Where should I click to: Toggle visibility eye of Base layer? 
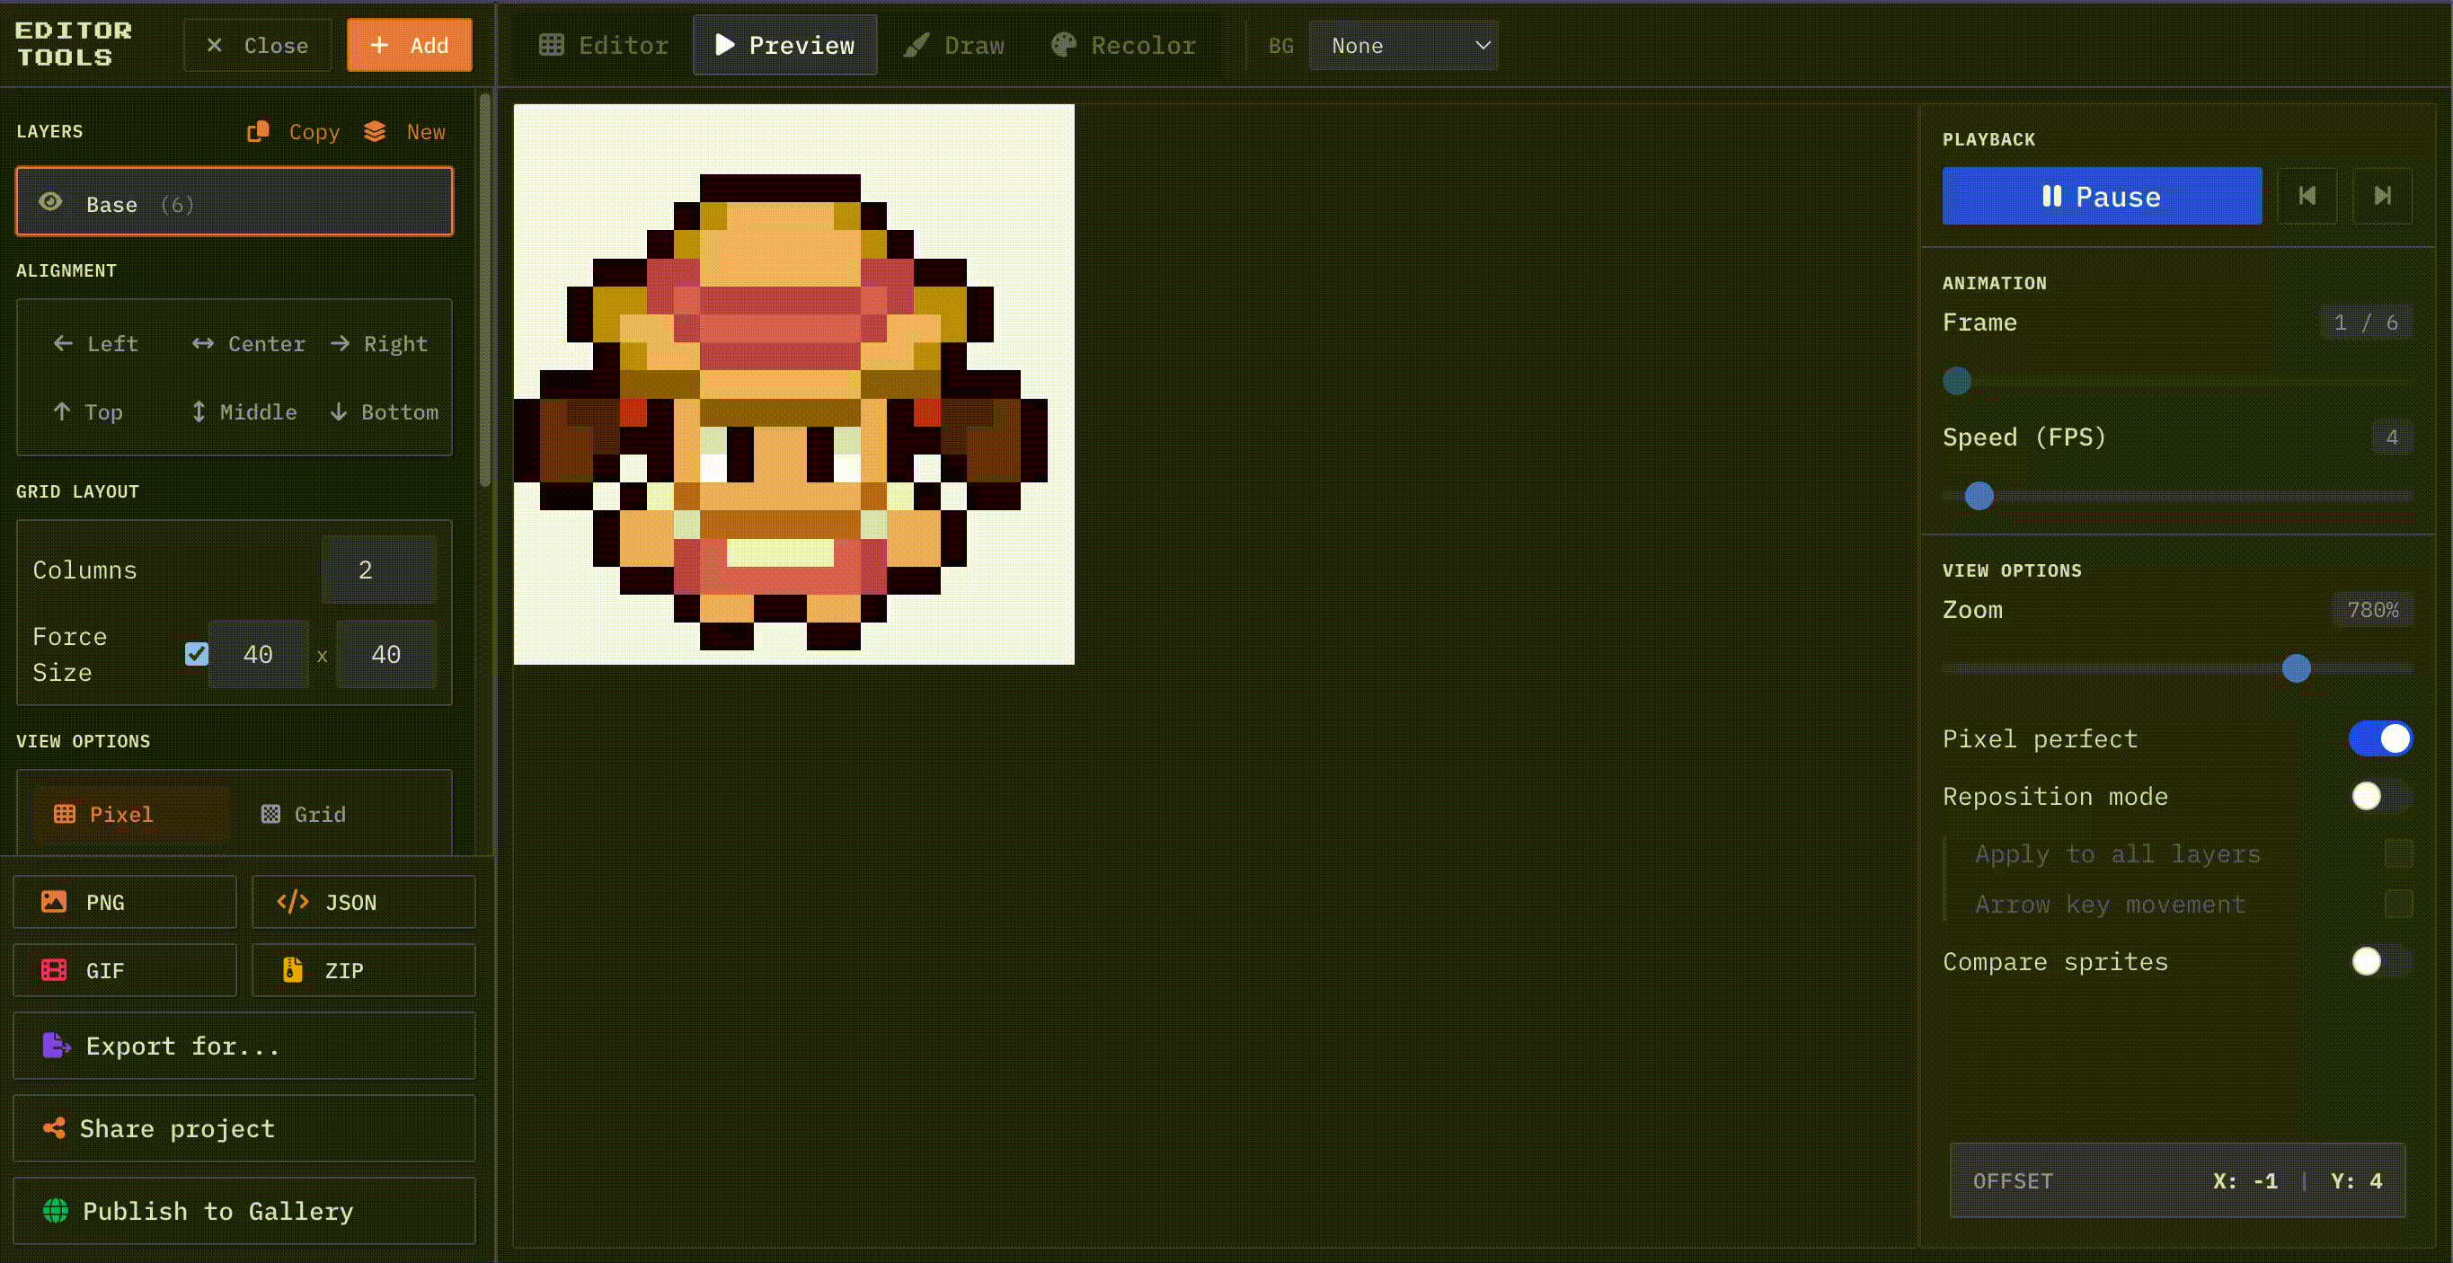tap(50, 202)
